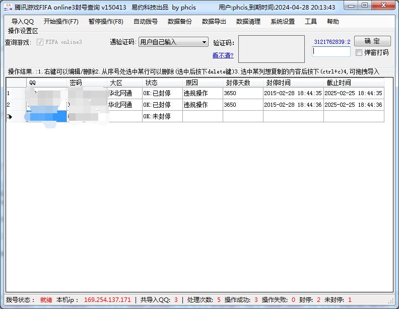399x309 pixels.
Task: Click 2025-02-25 18:44:36 end time cell
Action: (354, 105)
